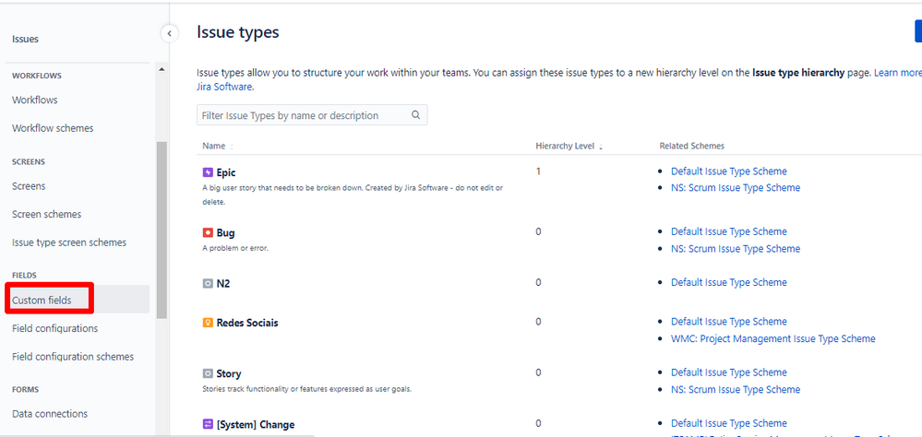Click the sidebar vertical scrollbar
922x437 pixels.
coord(162,230)
